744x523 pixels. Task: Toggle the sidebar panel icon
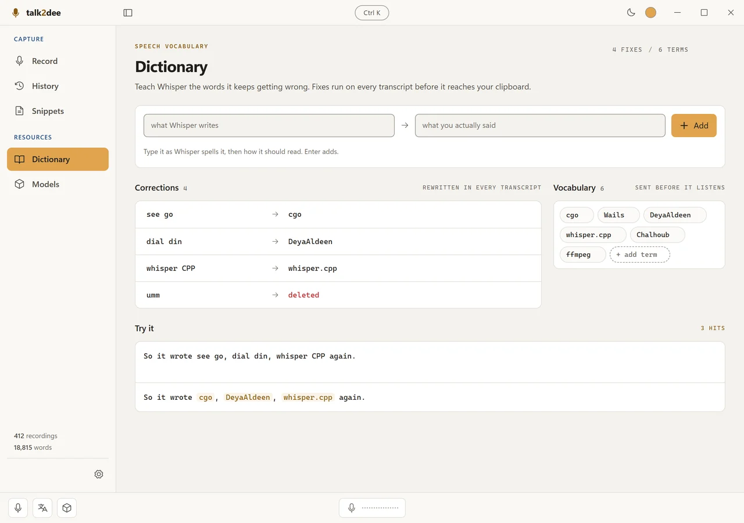click(x=128, y=13)
